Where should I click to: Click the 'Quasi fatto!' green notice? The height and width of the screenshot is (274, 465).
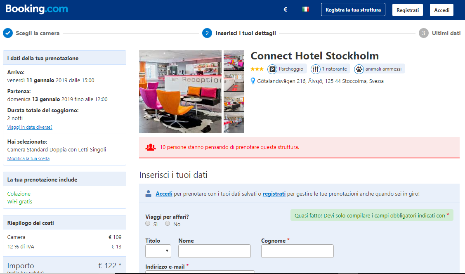tap(372, 215)
